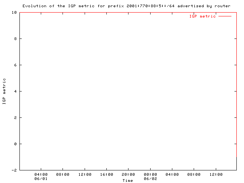Click the red vertical data line at right edge
244x183 pixels.
pos(236,84)
